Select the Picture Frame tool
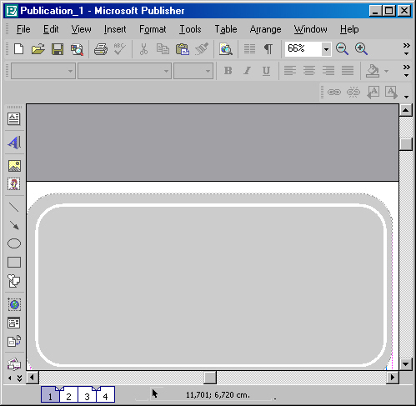 [x=14, y=166]
